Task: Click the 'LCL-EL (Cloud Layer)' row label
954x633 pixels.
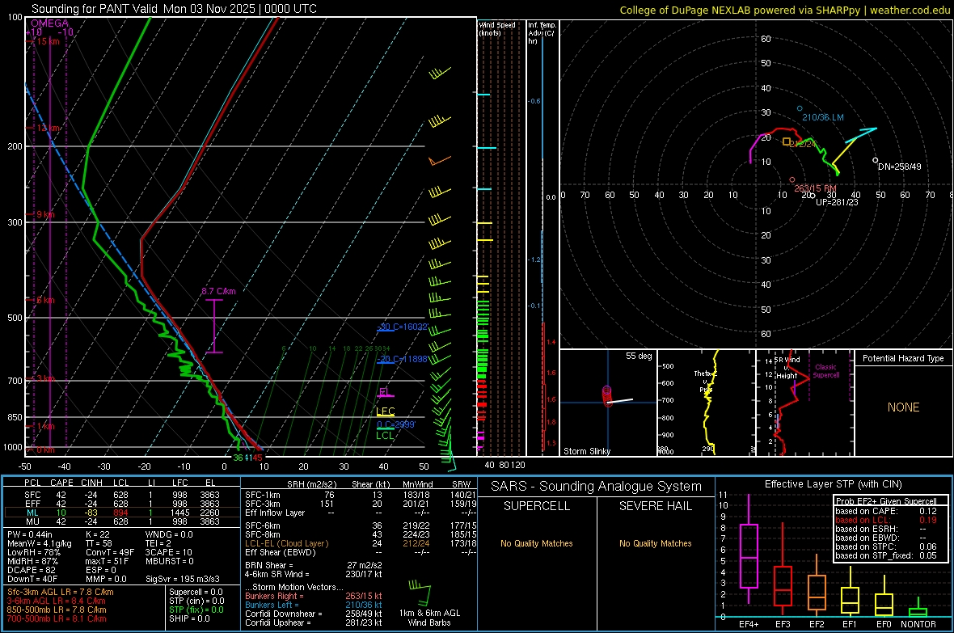Action: click(x=286, y=543)
